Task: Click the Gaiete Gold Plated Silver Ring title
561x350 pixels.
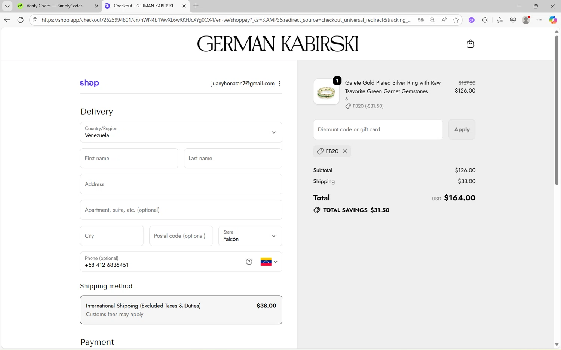Action: click(393, 87)
